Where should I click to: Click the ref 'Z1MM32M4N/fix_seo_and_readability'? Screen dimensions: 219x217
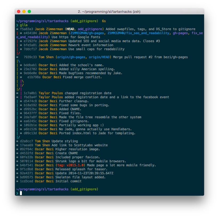click(138, 33)
